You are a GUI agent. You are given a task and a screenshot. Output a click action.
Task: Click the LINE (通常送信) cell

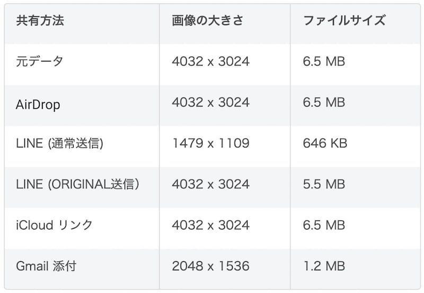point(59,144)
